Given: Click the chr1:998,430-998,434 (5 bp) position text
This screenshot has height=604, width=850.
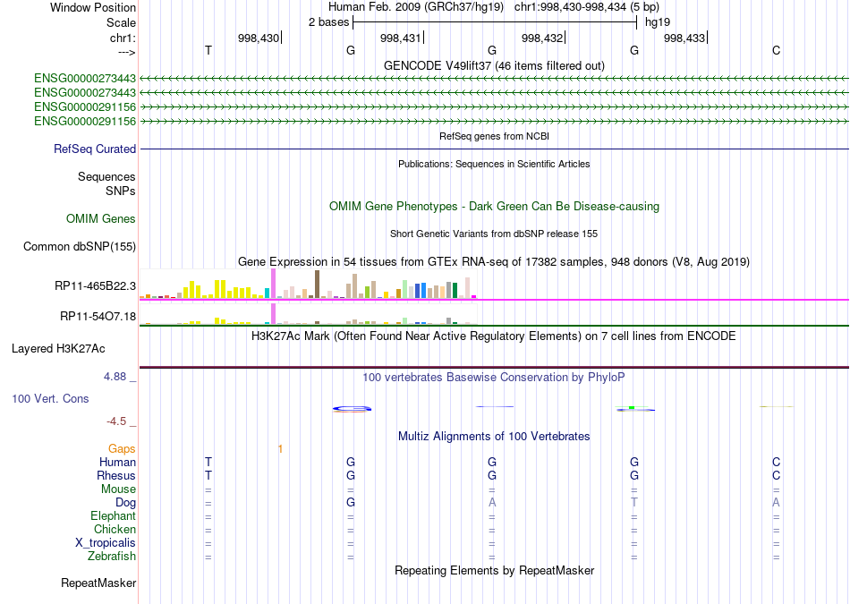Looking at the screenshot, I should click(x=587, y=7).
